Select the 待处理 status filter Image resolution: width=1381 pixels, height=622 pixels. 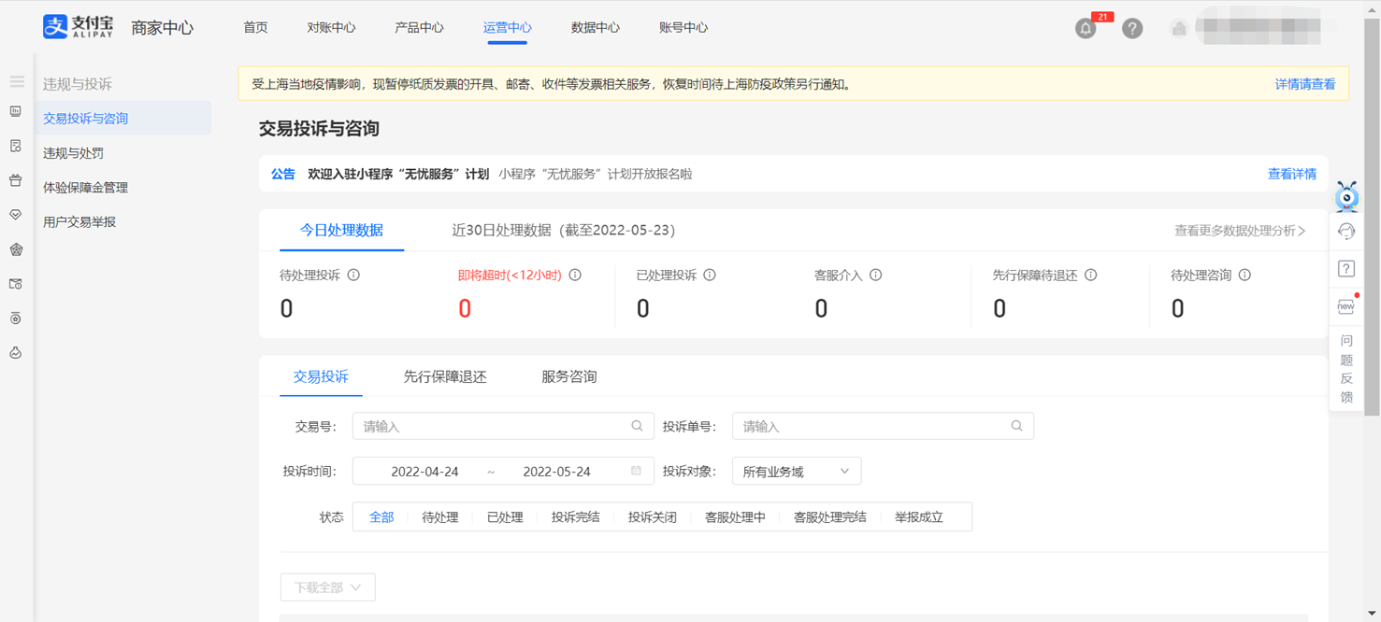click(x=439, y=517)
